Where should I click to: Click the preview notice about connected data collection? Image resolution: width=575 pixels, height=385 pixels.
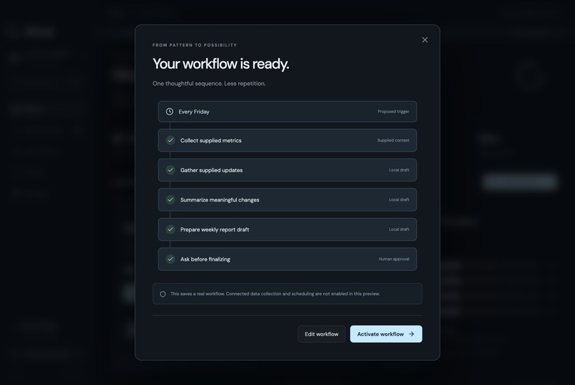[287, 294]
